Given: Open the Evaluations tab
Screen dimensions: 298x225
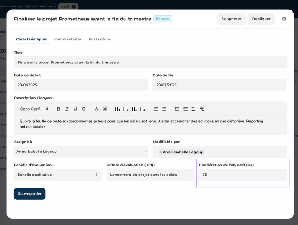Looking at the screenshot, I should coord(100,39).
